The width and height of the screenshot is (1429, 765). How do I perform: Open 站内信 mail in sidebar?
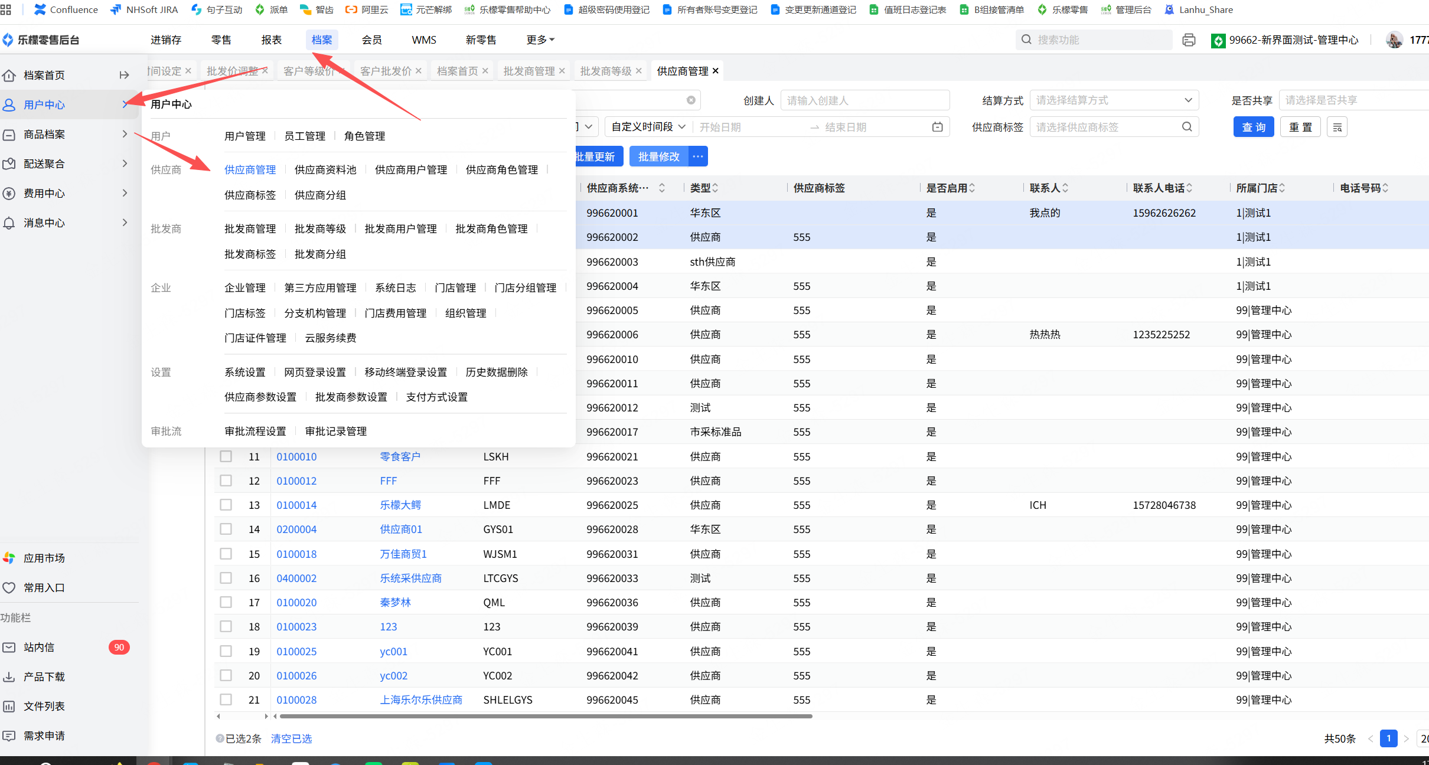(x=39, y=647)
